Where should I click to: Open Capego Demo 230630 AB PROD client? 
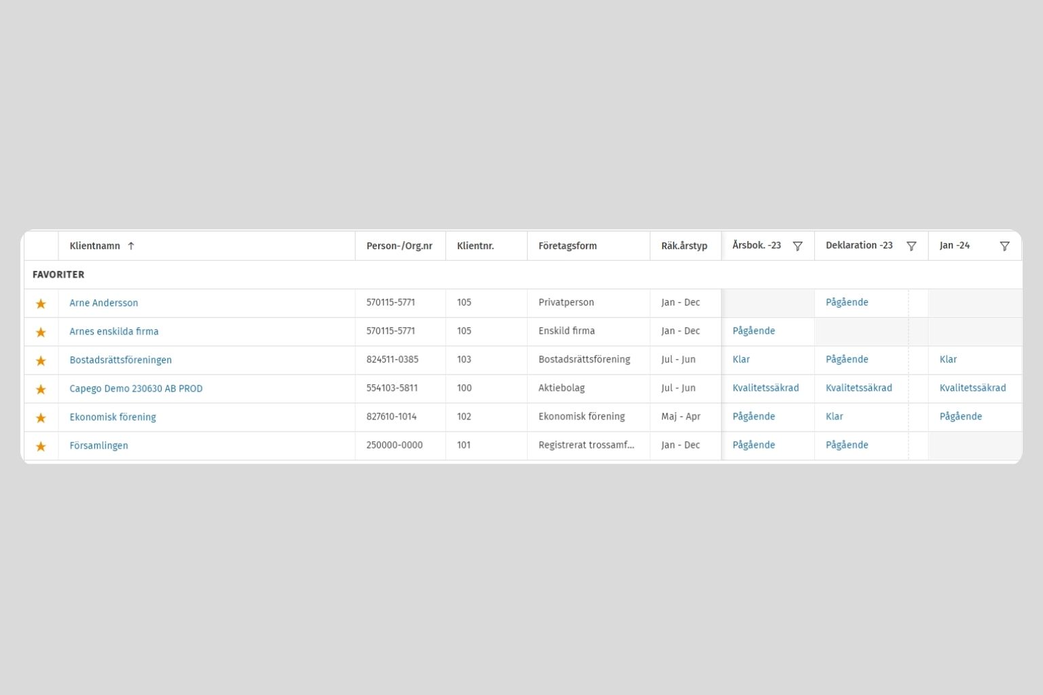pos(136,388)
